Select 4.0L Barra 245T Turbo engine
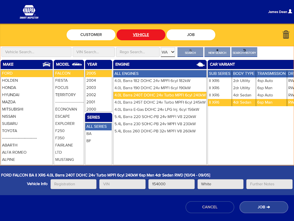The height and width of the screenshot is (221, 294). click(160, 102)
